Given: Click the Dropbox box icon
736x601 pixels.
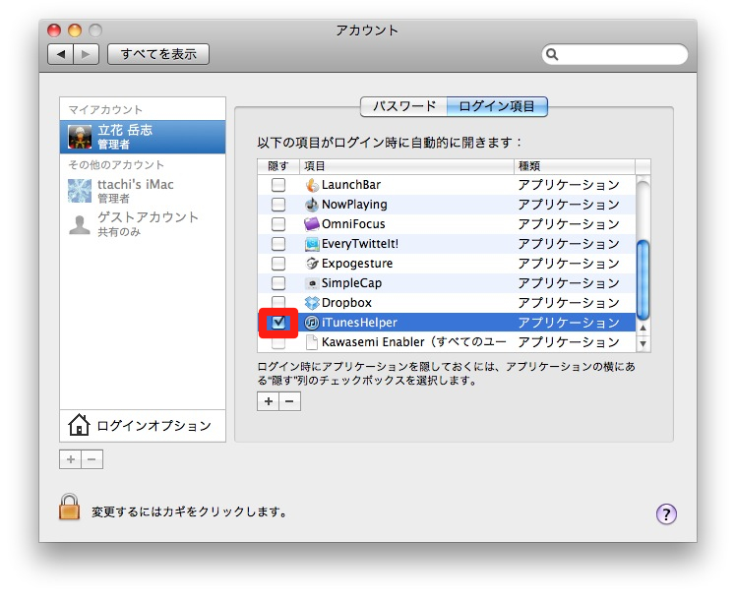Looking at the screenshot, I should [x=312, y=303].
